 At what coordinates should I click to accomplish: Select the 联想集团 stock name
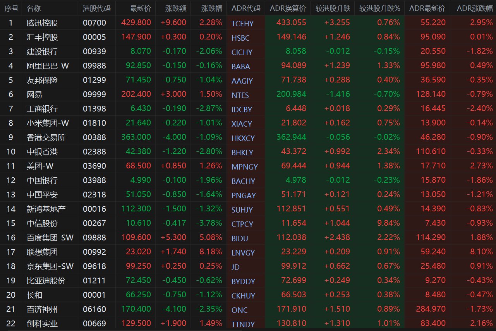[42, 252]
